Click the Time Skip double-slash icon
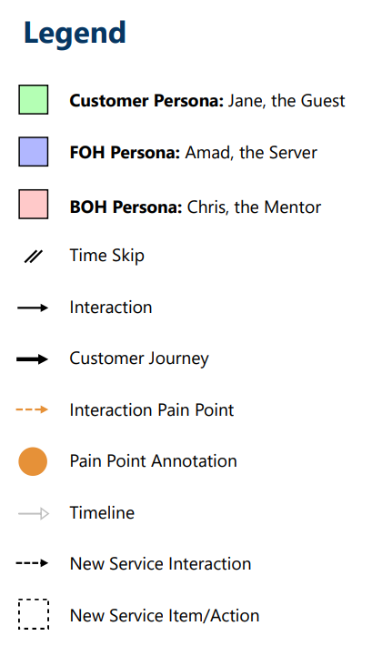 point(33,257)
